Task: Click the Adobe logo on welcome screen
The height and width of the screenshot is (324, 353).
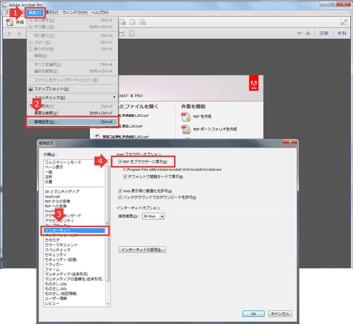Action: click(254, 83)
